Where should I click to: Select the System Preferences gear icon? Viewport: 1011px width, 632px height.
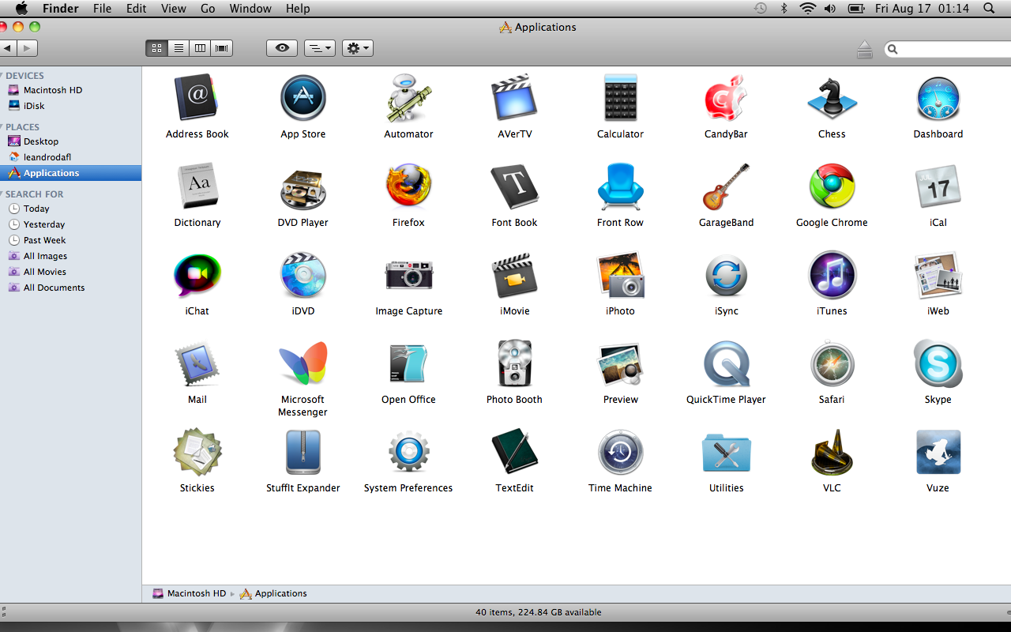coord(408,452)
